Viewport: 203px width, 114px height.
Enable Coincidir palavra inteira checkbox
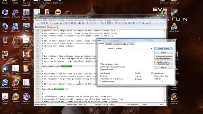pos(101,64)
